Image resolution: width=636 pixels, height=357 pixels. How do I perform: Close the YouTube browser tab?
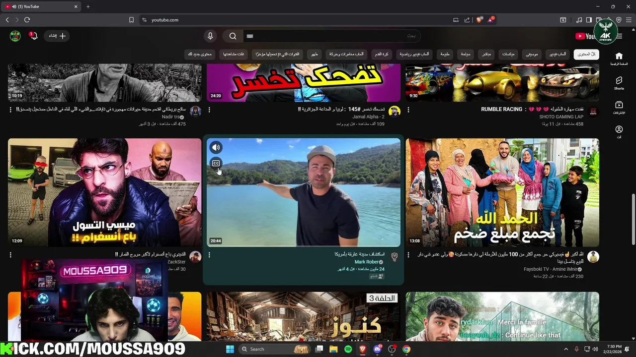point(76,6)
